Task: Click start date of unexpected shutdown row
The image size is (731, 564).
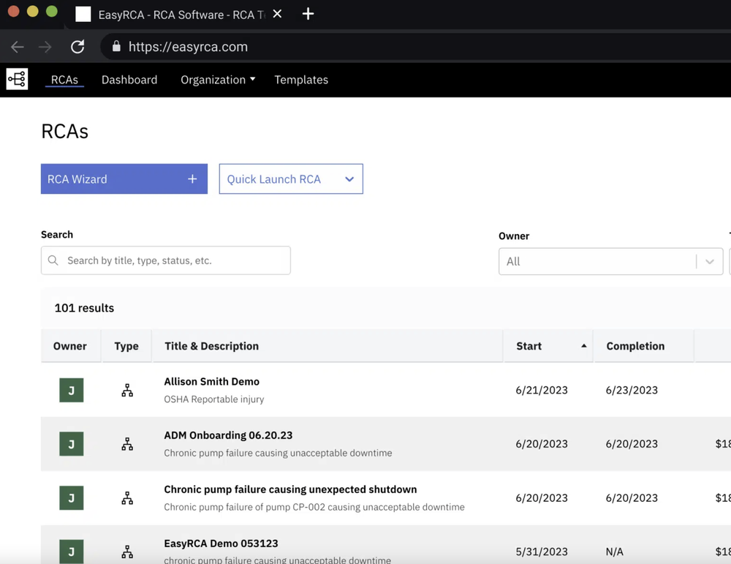Action: [x=542, y=497]
